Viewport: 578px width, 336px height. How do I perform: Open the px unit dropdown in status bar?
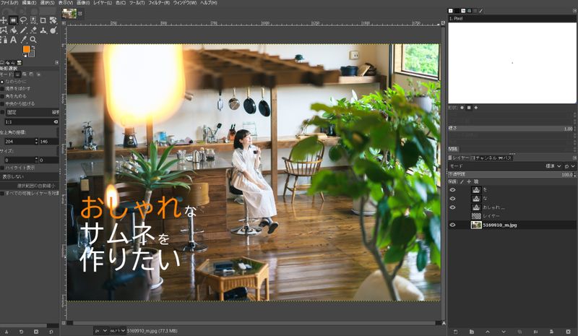pyautogui.click(x=101, y=330)
